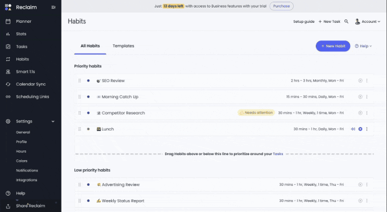Open Scheduling Links in the sidebar
Viewport: 387px width, 212px height.
32,97
